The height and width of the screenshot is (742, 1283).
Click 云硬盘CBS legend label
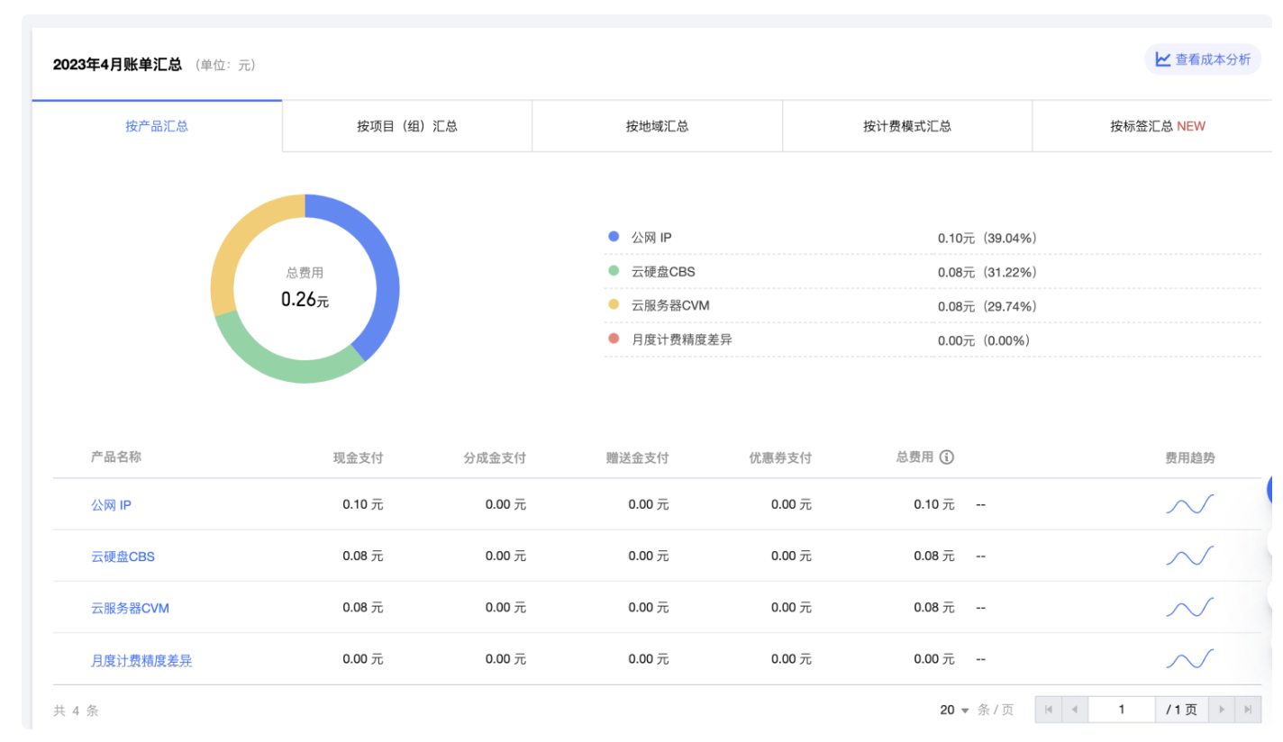point(663,271)
